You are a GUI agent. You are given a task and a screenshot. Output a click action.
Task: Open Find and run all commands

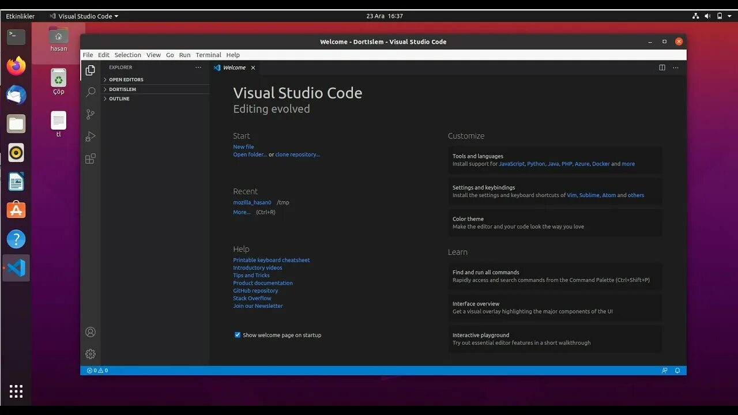555,276
